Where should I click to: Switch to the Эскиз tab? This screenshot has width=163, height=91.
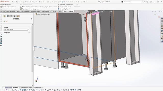coord(18,11)
